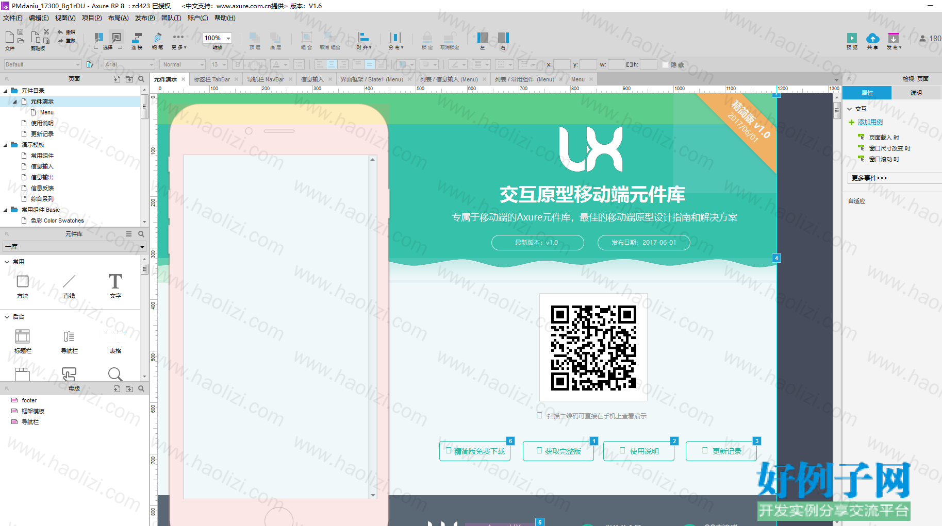This screenshot has width=942, height=526.
Task: Search masters in the 母版 panel
Action: coord(141,388)
